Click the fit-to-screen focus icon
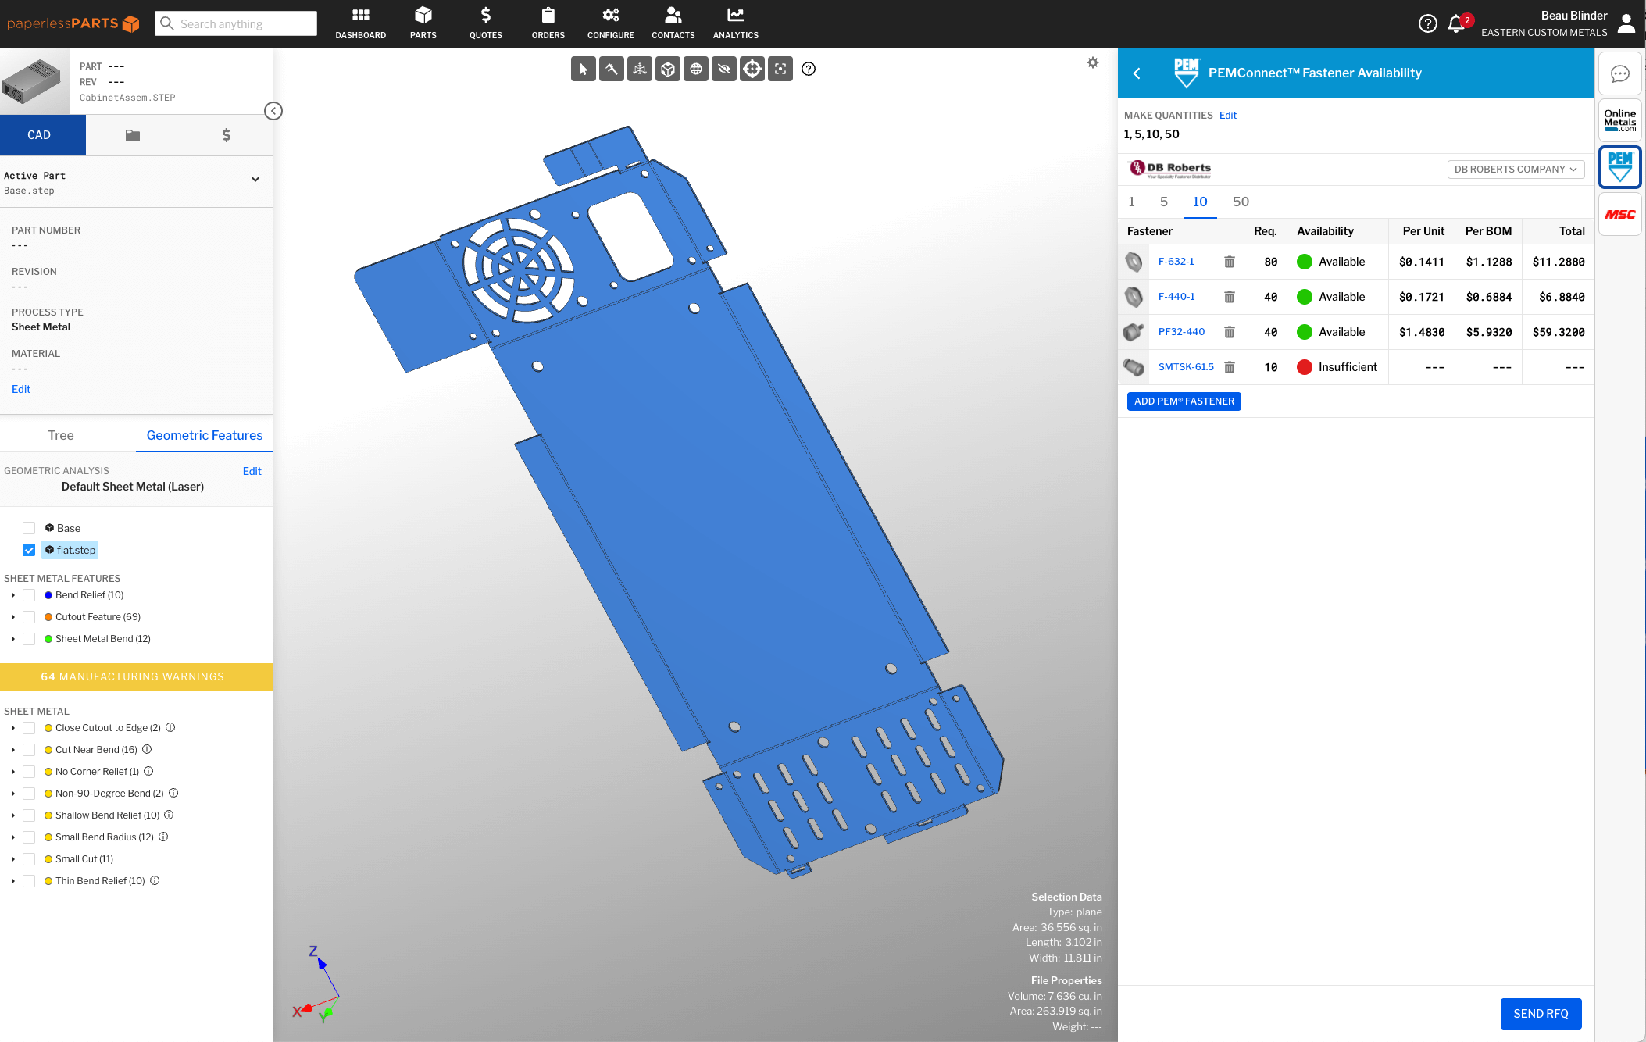 780,69
